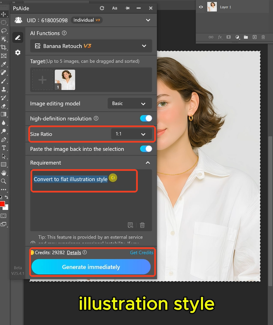
Task: Select the Elliptical Marquee tool
Action: pos(4,23)
